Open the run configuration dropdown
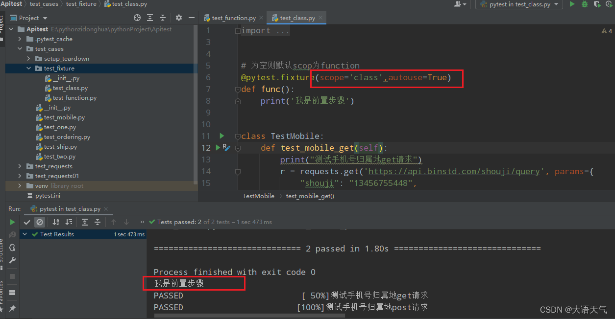 point(557,3)
